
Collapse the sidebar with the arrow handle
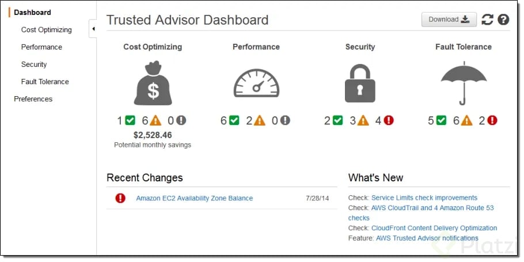[93, 29]
